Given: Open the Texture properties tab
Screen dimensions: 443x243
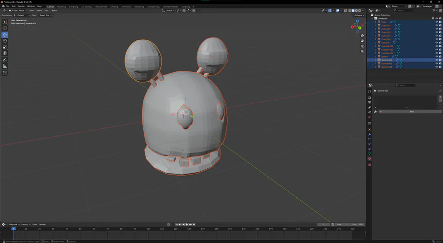Looking at the screenshot, I should coord(370,165).
